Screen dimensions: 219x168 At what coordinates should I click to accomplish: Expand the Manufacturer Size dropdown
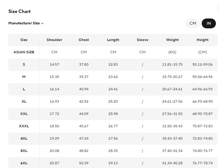click(x=26, y=23)
